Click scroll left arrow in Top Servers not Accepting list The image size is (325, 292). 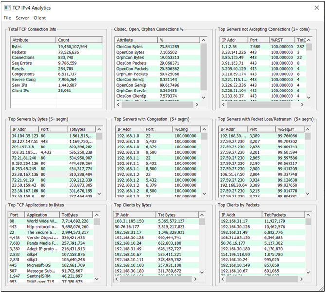coord(223,105)
